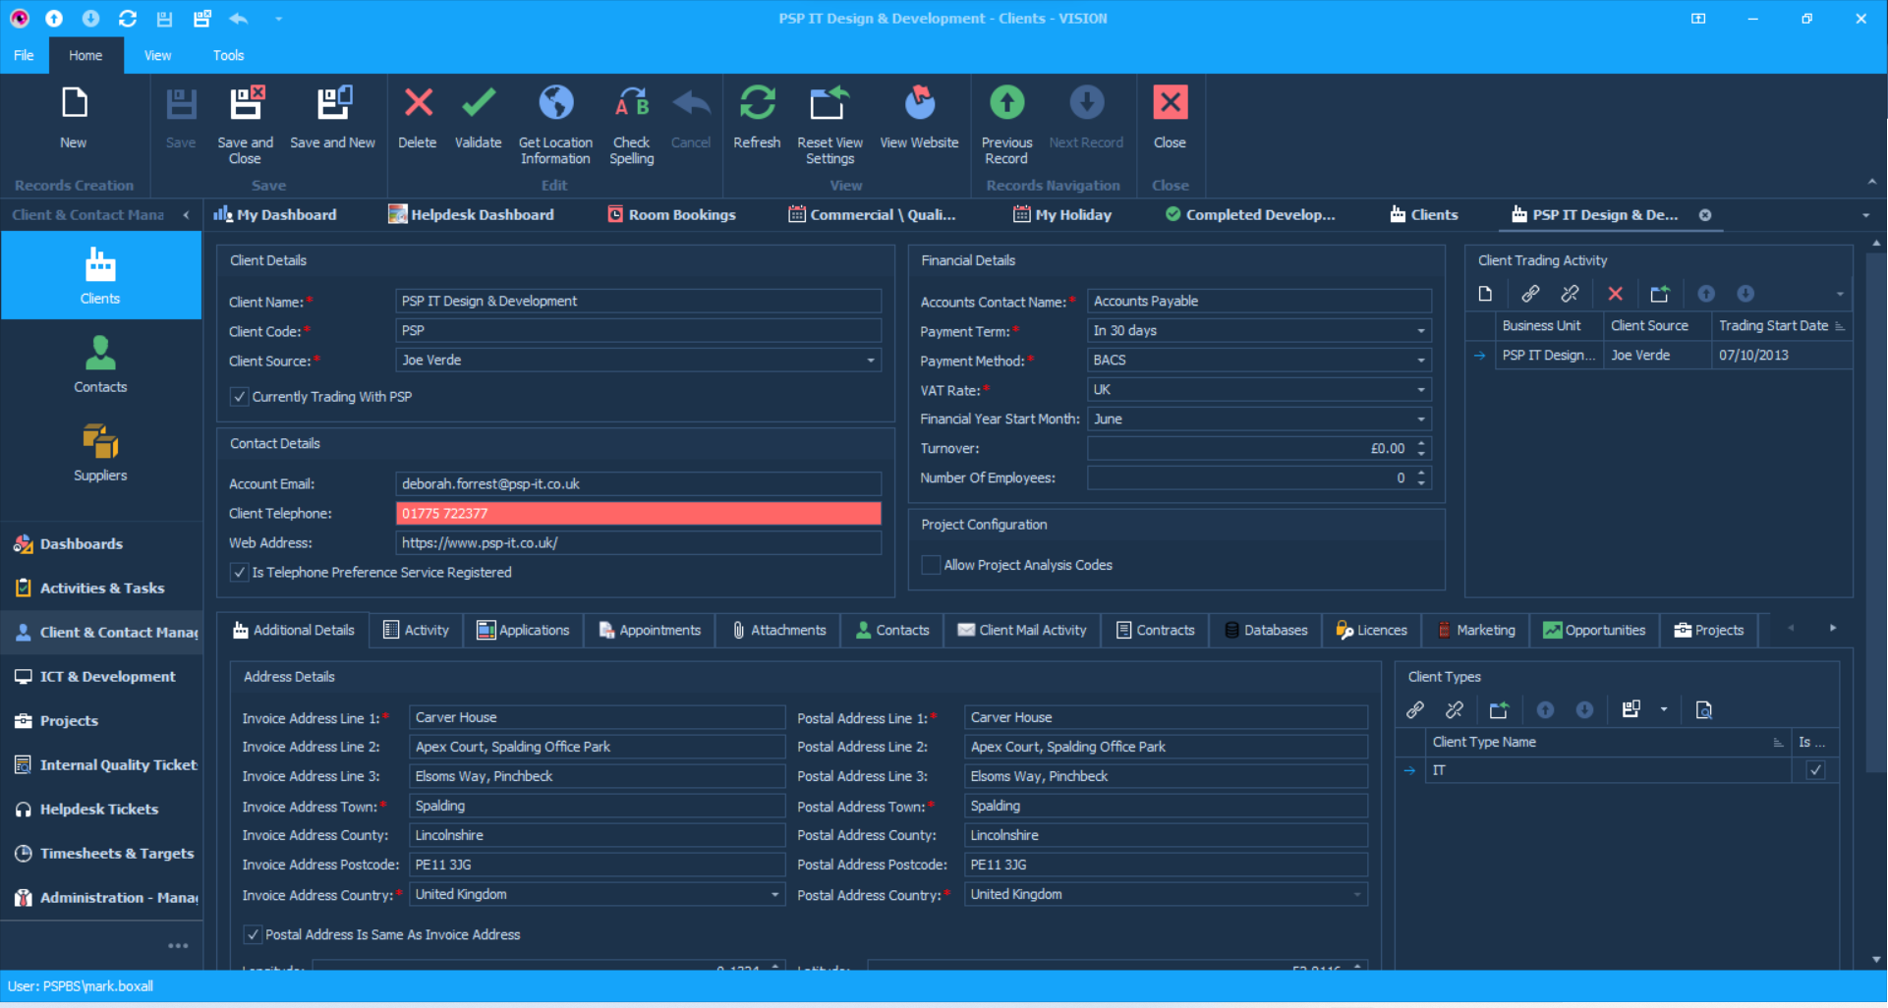Enable Allow Project Analysis Codes

[931, 565]
